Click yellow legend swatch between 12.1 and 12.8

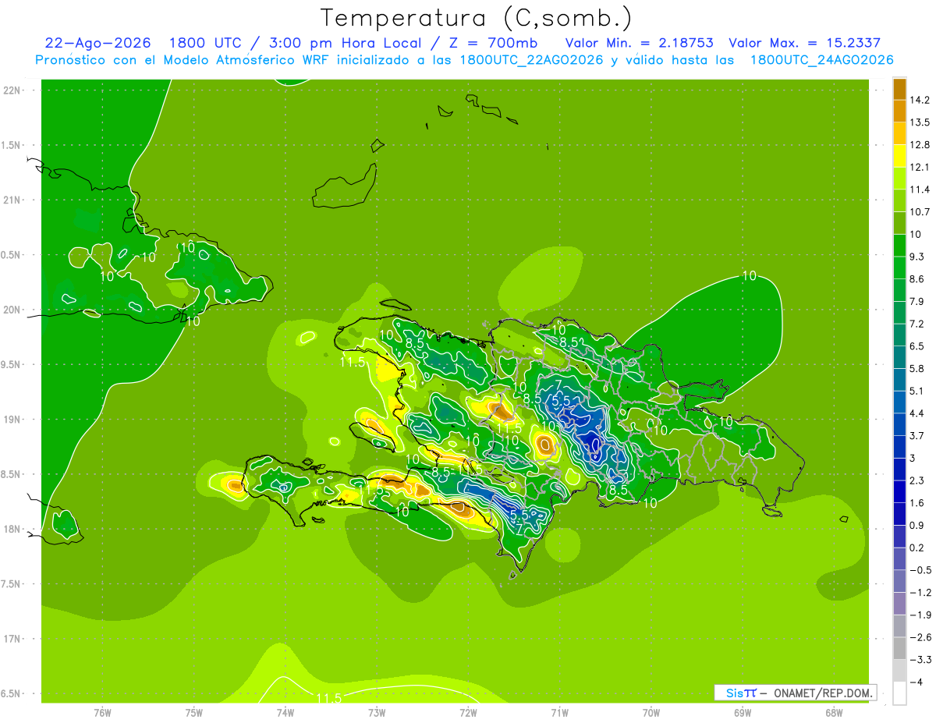click(899, 156)
